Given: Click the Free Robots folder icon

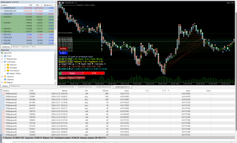Looking at the screenshot, I should (8, 71).
